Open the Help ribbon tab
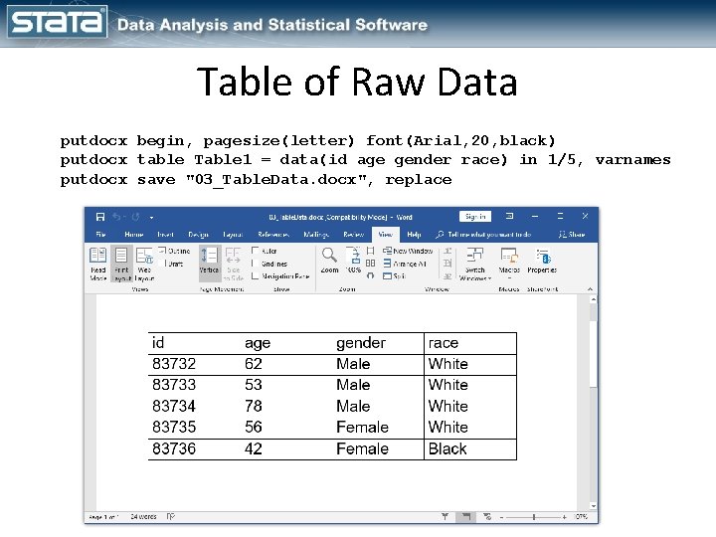The image size is (716, 537). tap(414, 235)
